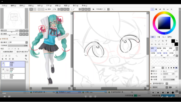Click the flip view horizontally icon
The height and width of the screenshot is (102, 181).
coord(93,9)
